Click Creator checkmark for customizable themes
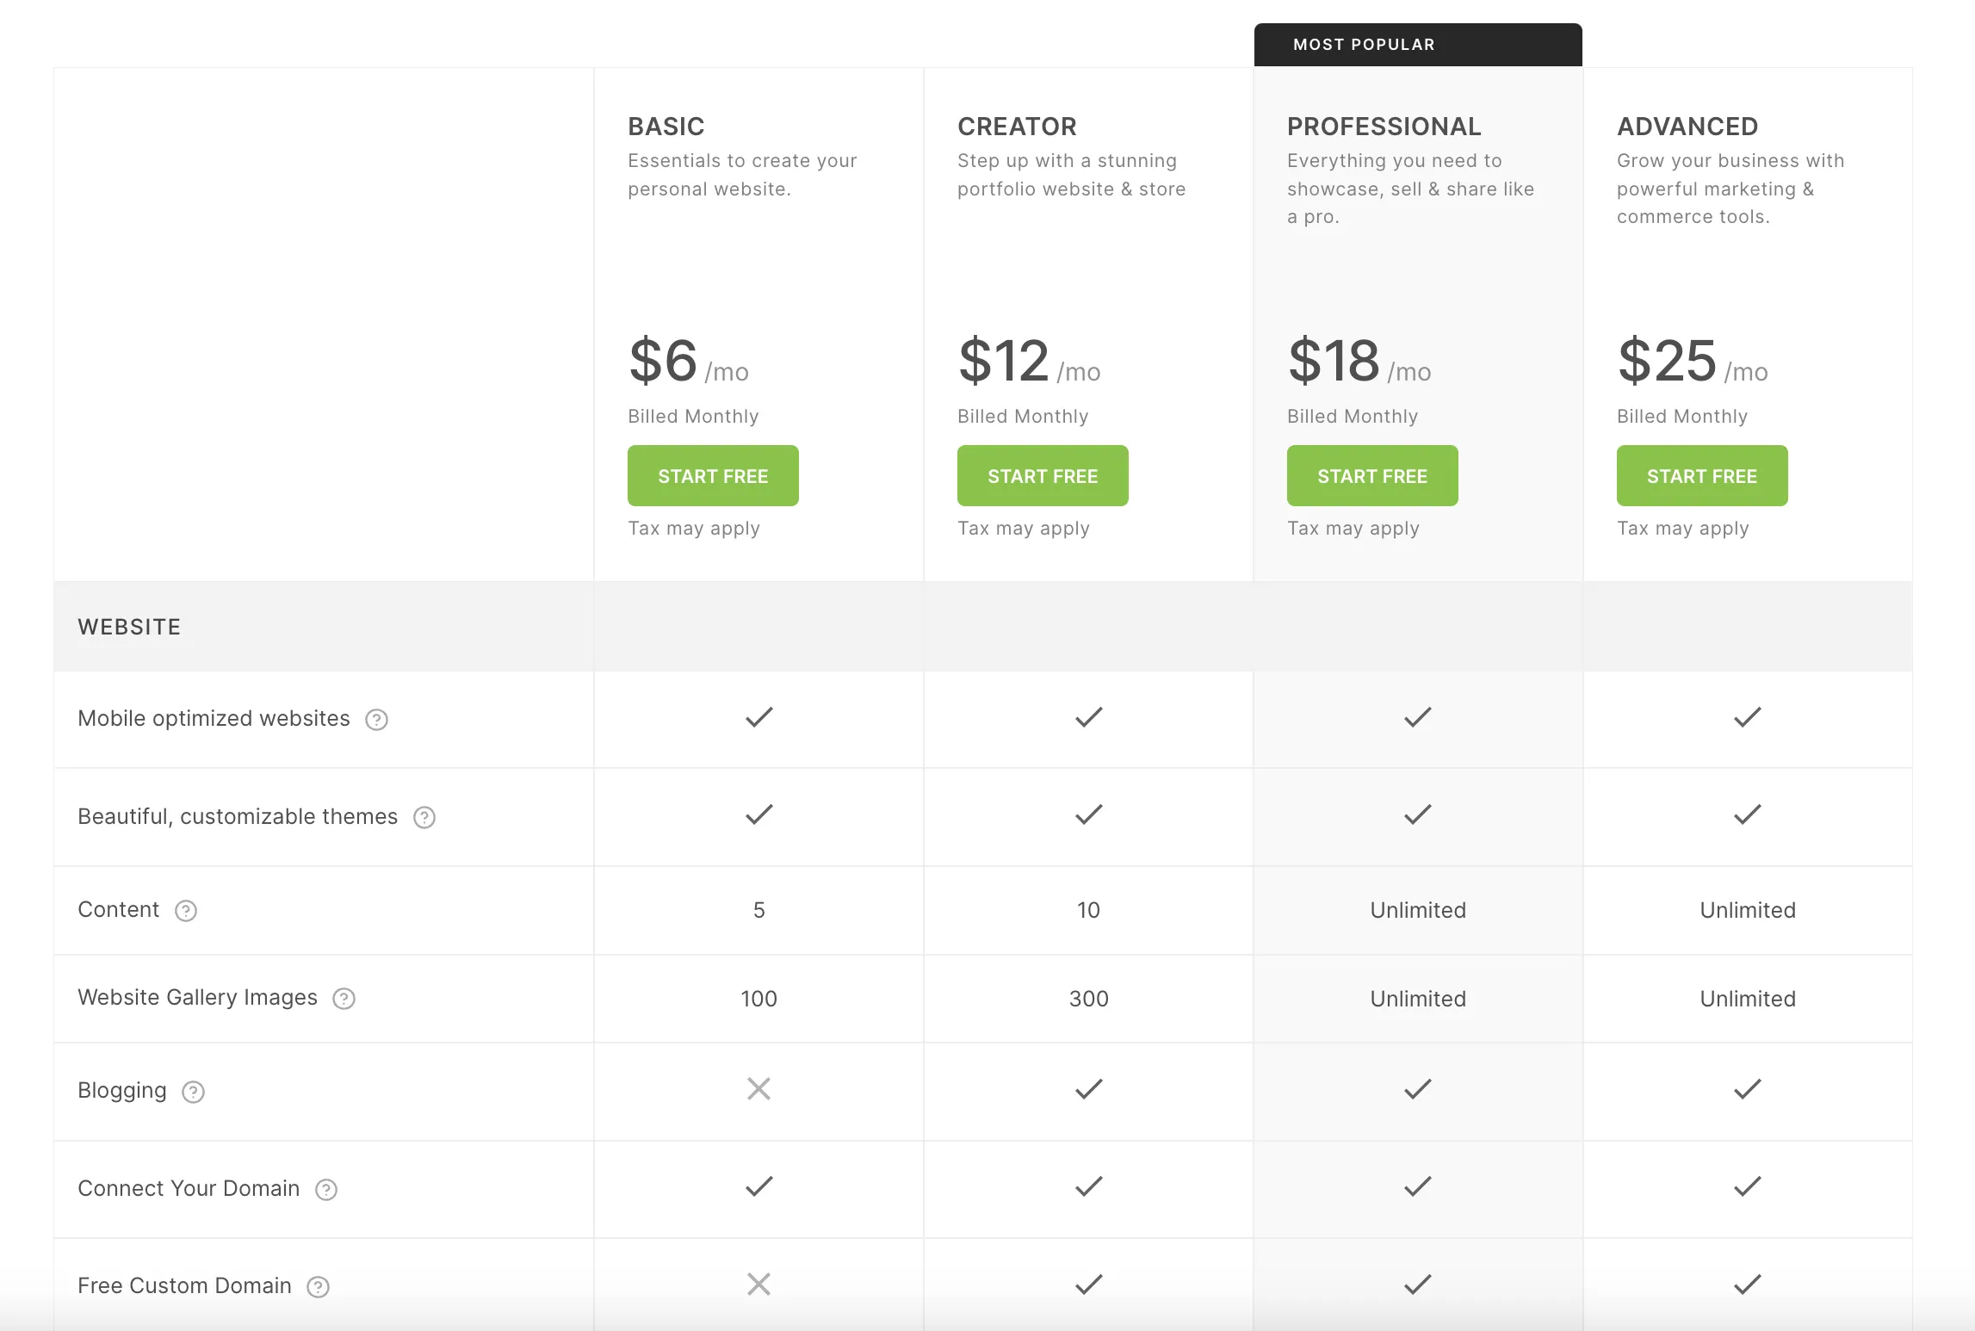1975x1331 pixels. (x=1089, y=814)
